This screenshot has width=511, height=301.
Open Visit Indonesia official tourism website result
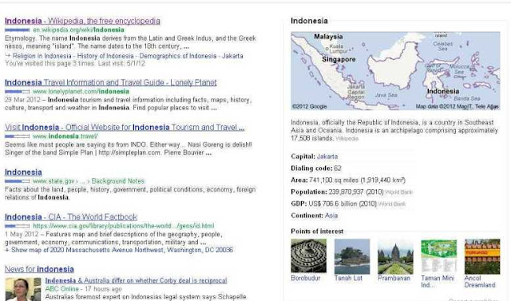125,128
